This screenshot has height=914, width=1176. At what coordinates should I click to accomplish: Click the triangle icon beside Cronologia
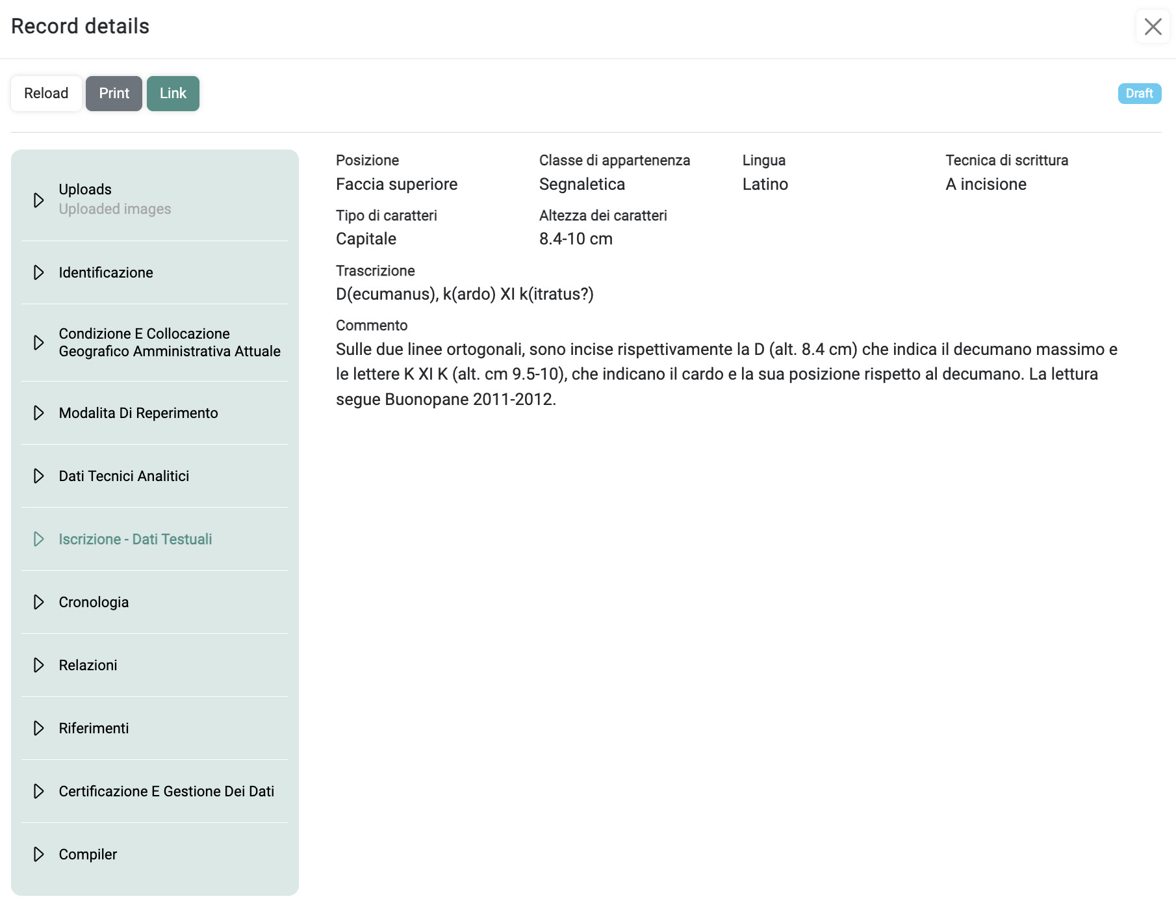39,602
